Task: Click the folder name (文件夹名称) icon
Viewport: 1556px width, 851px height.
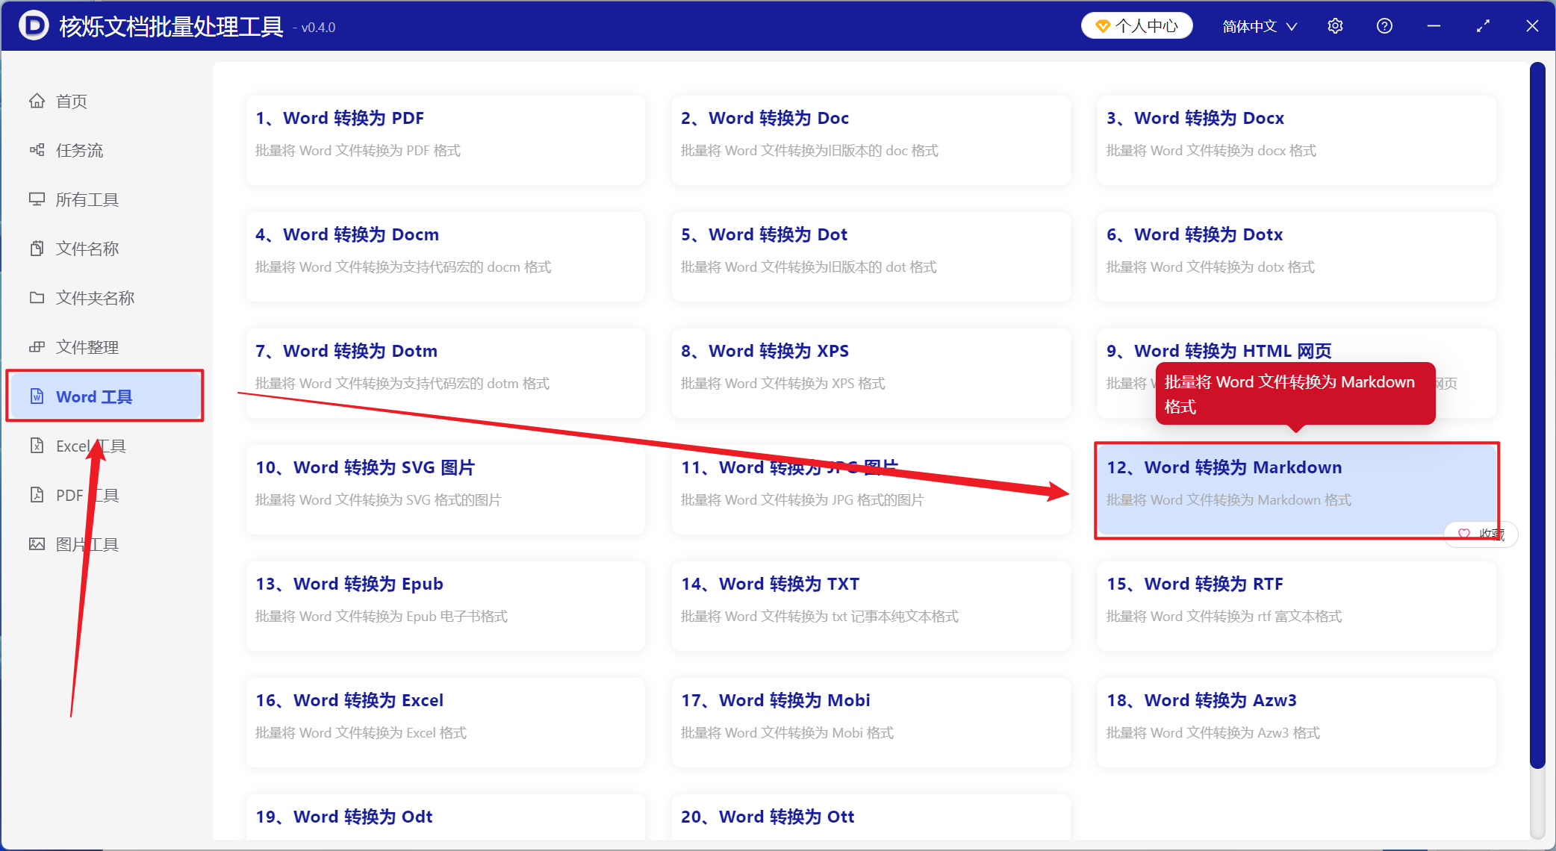Action: coord(37,298)
